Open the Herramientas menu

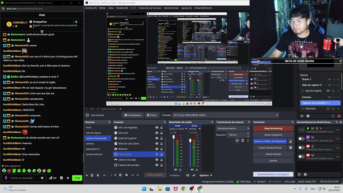(171, 8)
